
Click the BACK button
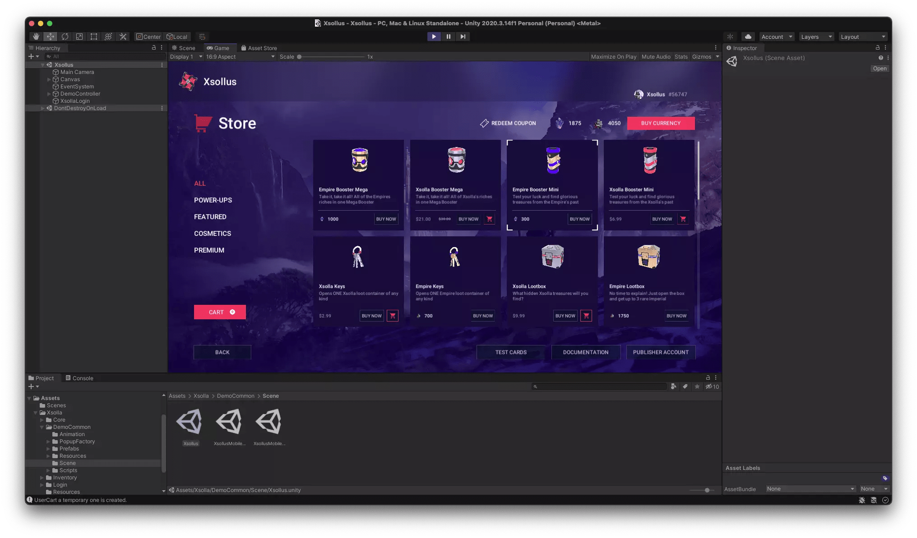pyautogui.click(x=222, y=352)
